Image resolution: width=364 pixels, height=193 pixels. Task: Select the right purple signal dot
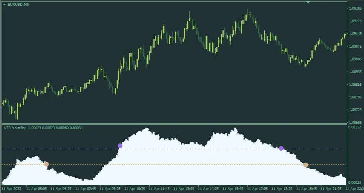point(281,148)
